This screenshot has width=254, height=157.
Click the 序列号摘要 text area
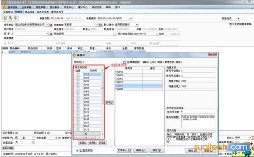point(198,122)
